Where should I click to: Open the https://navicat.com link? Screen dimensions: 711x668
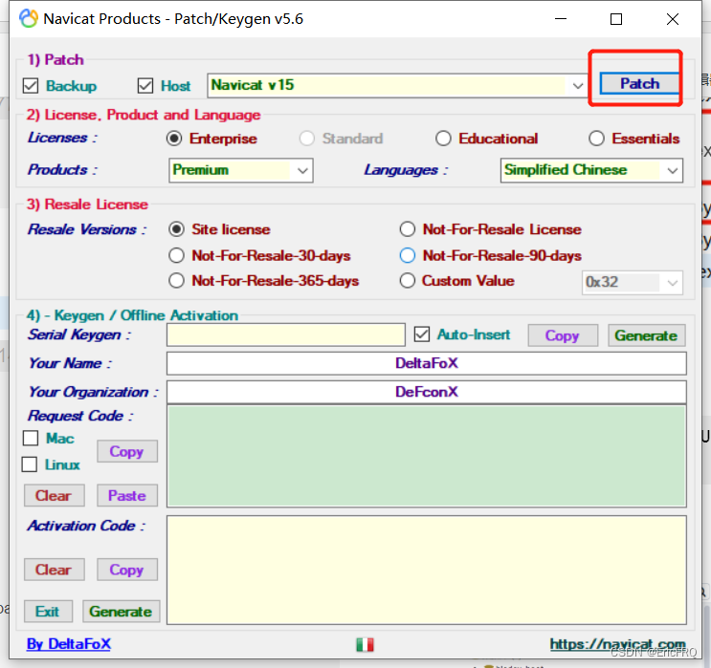(x=617, y=644)
